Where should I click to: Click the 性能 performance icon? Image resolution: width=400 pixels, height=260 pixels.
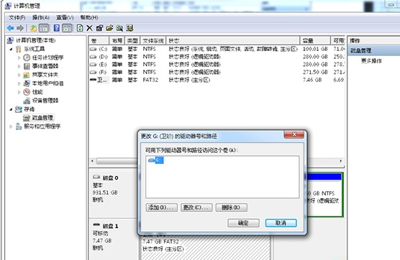coord(27,92)
